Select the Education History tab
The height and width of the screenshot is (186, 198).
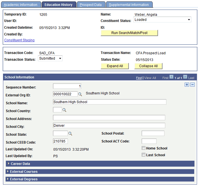(x=59, y=5)
